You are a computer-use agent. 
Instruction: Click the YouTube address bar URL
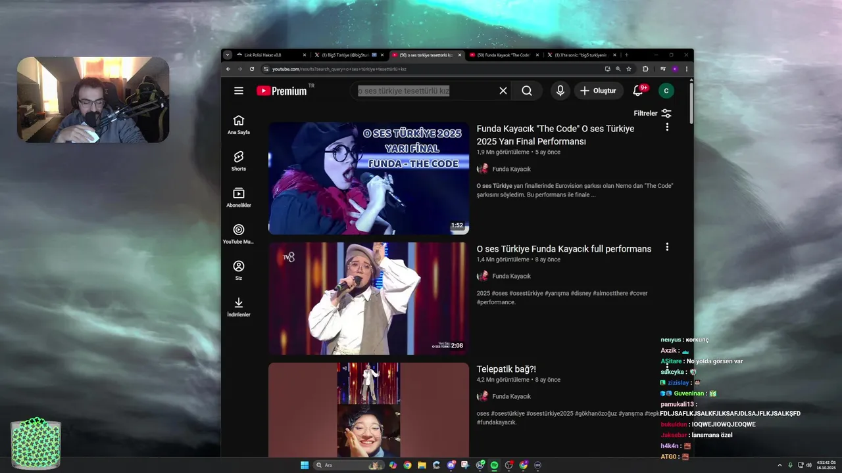coord(339,69)
